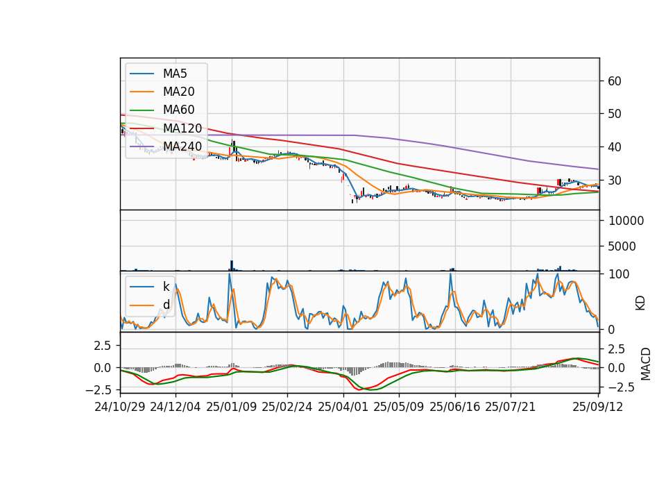Click the MA20 legend label
Screen dimensions: 666x479
point(178,92)
